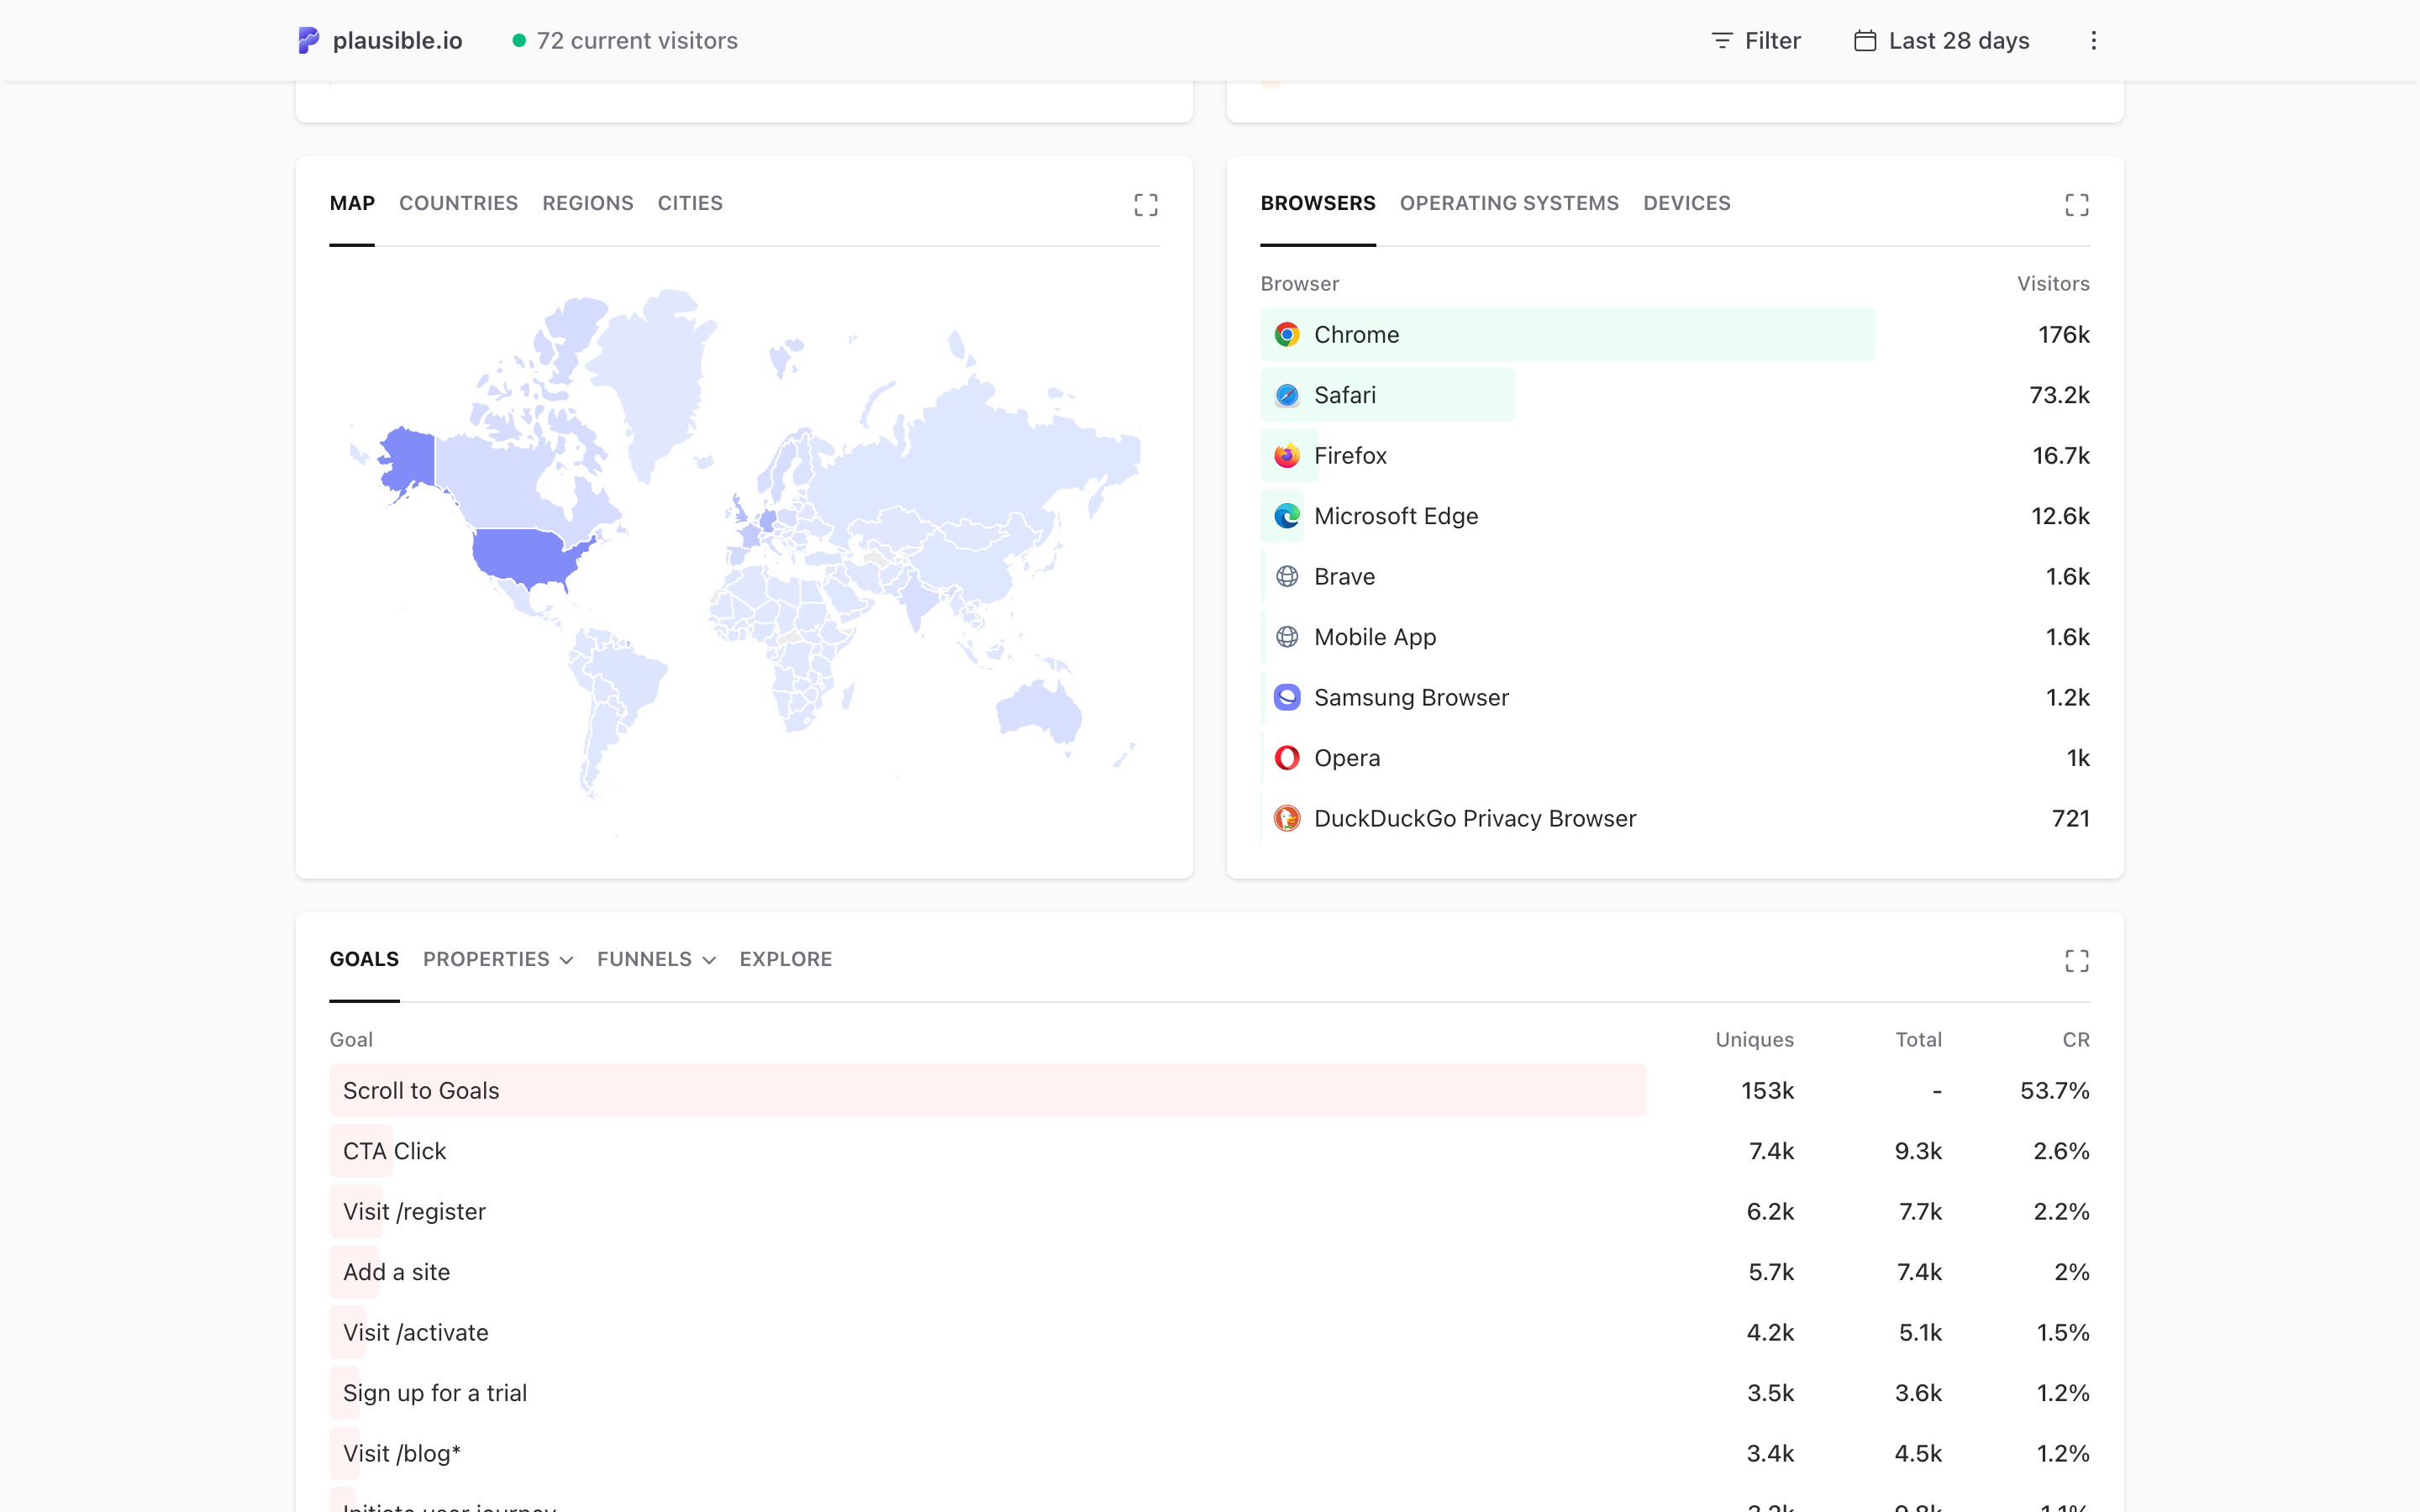Open the Filter icon in header
The height and width of the screenshot is (1512, 2420).
1721,41
